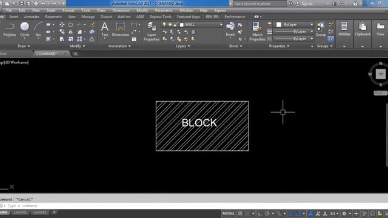Click the color wheel properties icon

(x=269, y=24)
